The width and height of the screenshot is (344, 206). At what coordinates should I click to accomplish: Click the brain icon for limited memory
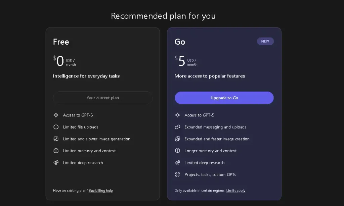tap(56, 151)
